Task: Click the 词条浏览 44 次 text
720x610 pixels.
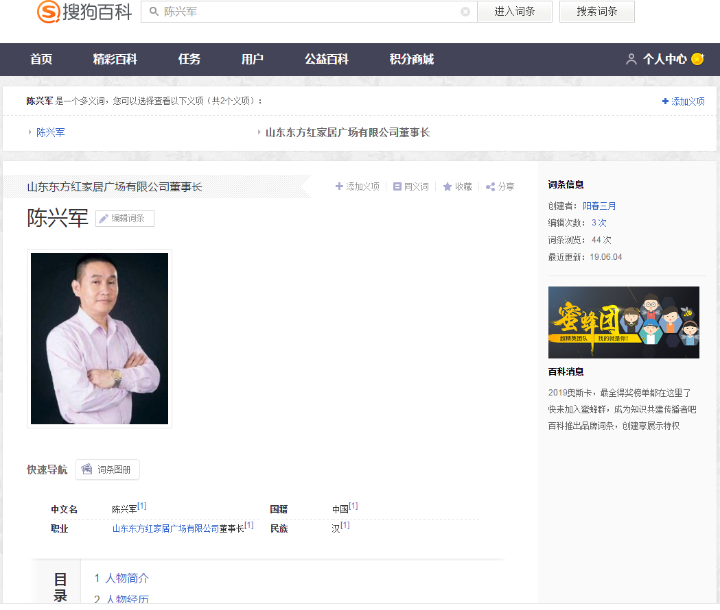Action: pos(579,240)
